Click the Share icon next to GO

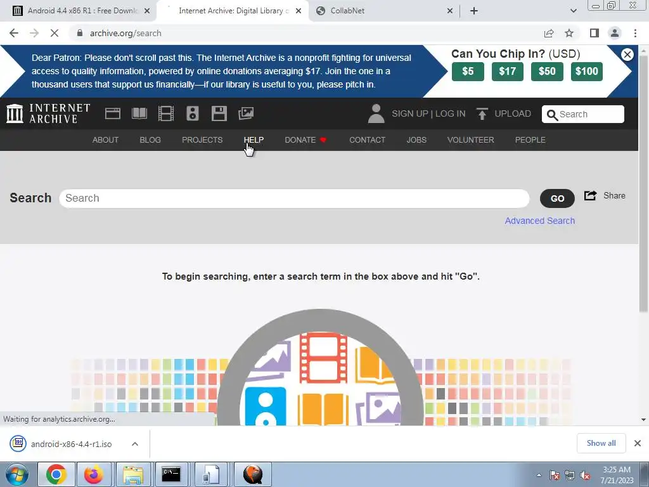click(590, 195)
